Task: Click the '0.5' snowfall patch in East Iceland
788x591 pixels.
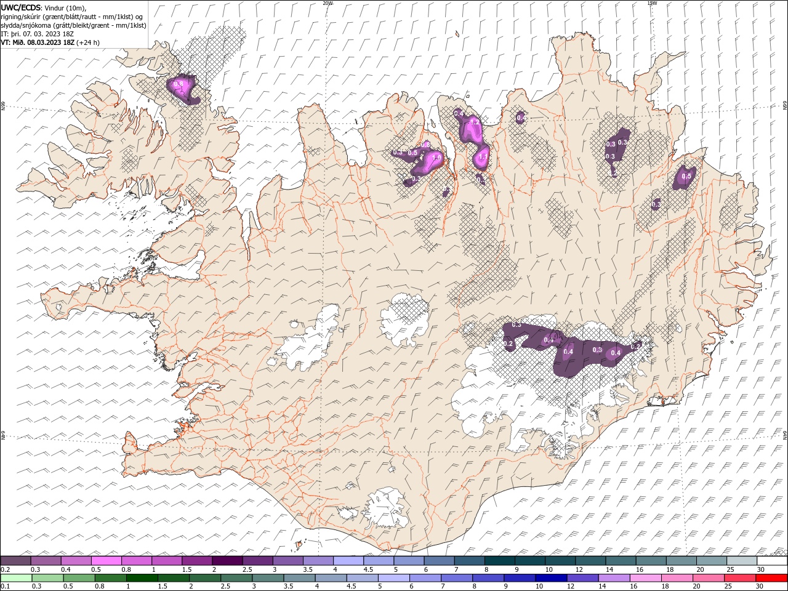Action: [685, 177]
